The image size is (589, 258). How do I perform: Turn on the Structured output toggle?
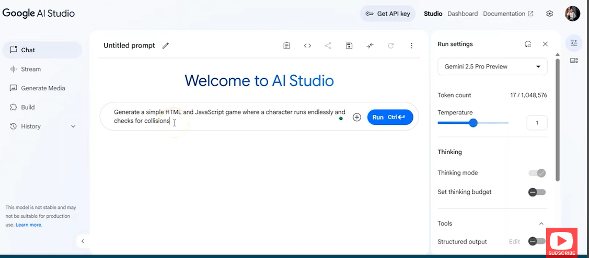(x=537, y=241)
